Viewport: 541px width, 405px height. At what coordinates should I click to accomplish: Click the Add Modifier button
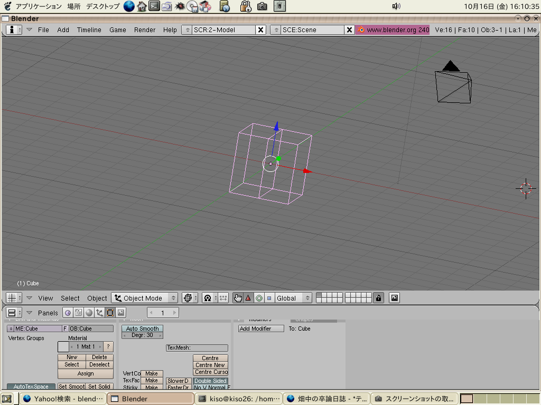(x=261, y=329)
